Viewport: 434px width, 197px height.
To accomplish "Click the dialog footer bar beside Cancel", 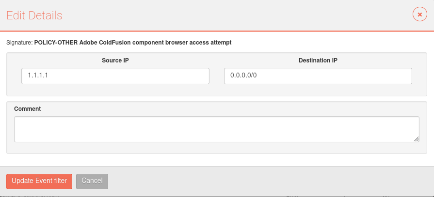I will [269, 182].
